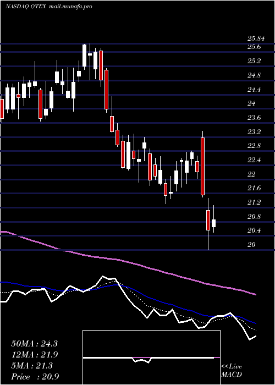Image resolution: width=275 pixels, height=385 pixels.
Task: Click the 23.2 price axis label
Action: pos(254,132)
